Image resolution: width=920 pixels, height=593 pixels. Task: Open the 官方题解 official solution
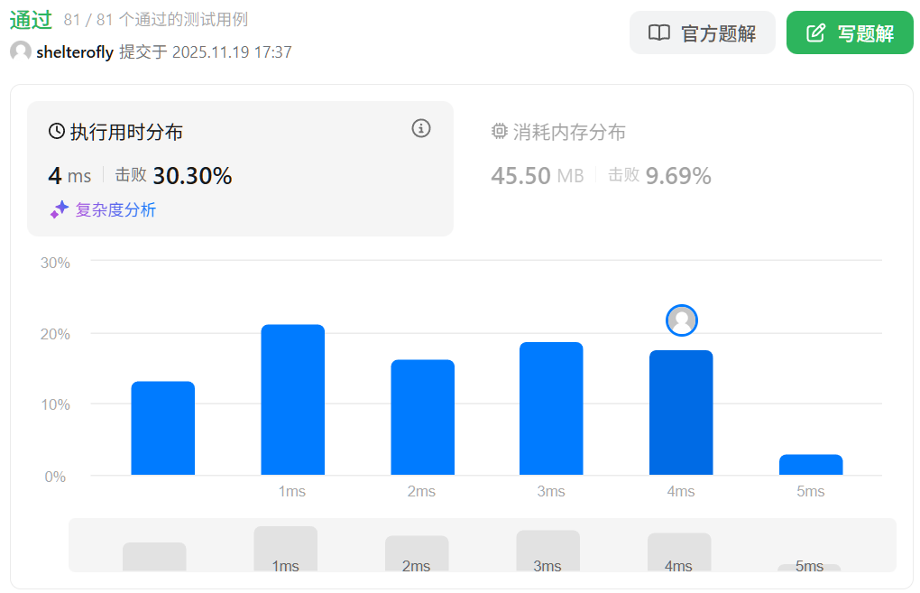[702, 33]
